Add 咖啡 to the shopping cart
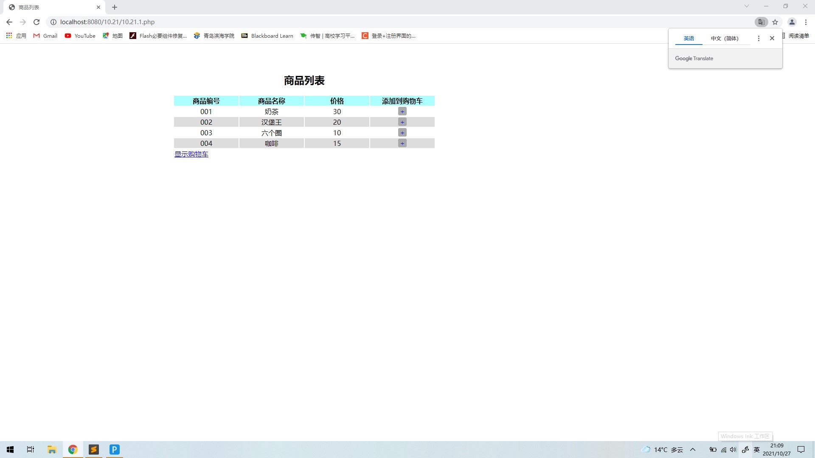 (402, 143)
